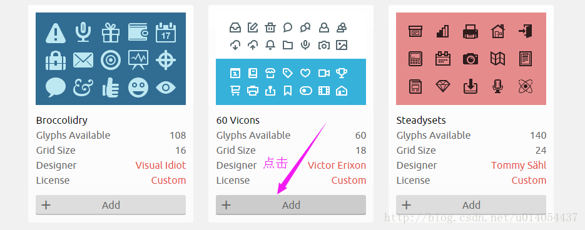Pick the folded map icon in Steadysets
Image resolution: width=585 pixels, height=230 pixels.
[x=497, y=59]
